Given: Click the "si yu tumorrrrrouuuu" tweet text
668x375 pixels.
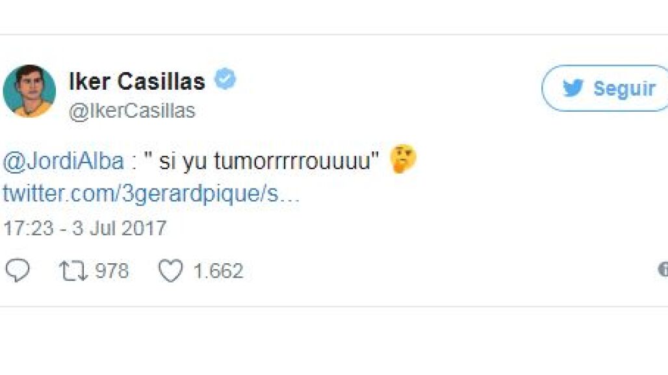Looking at the screenshot, I should pyautogui.click(x=262, y=161).
